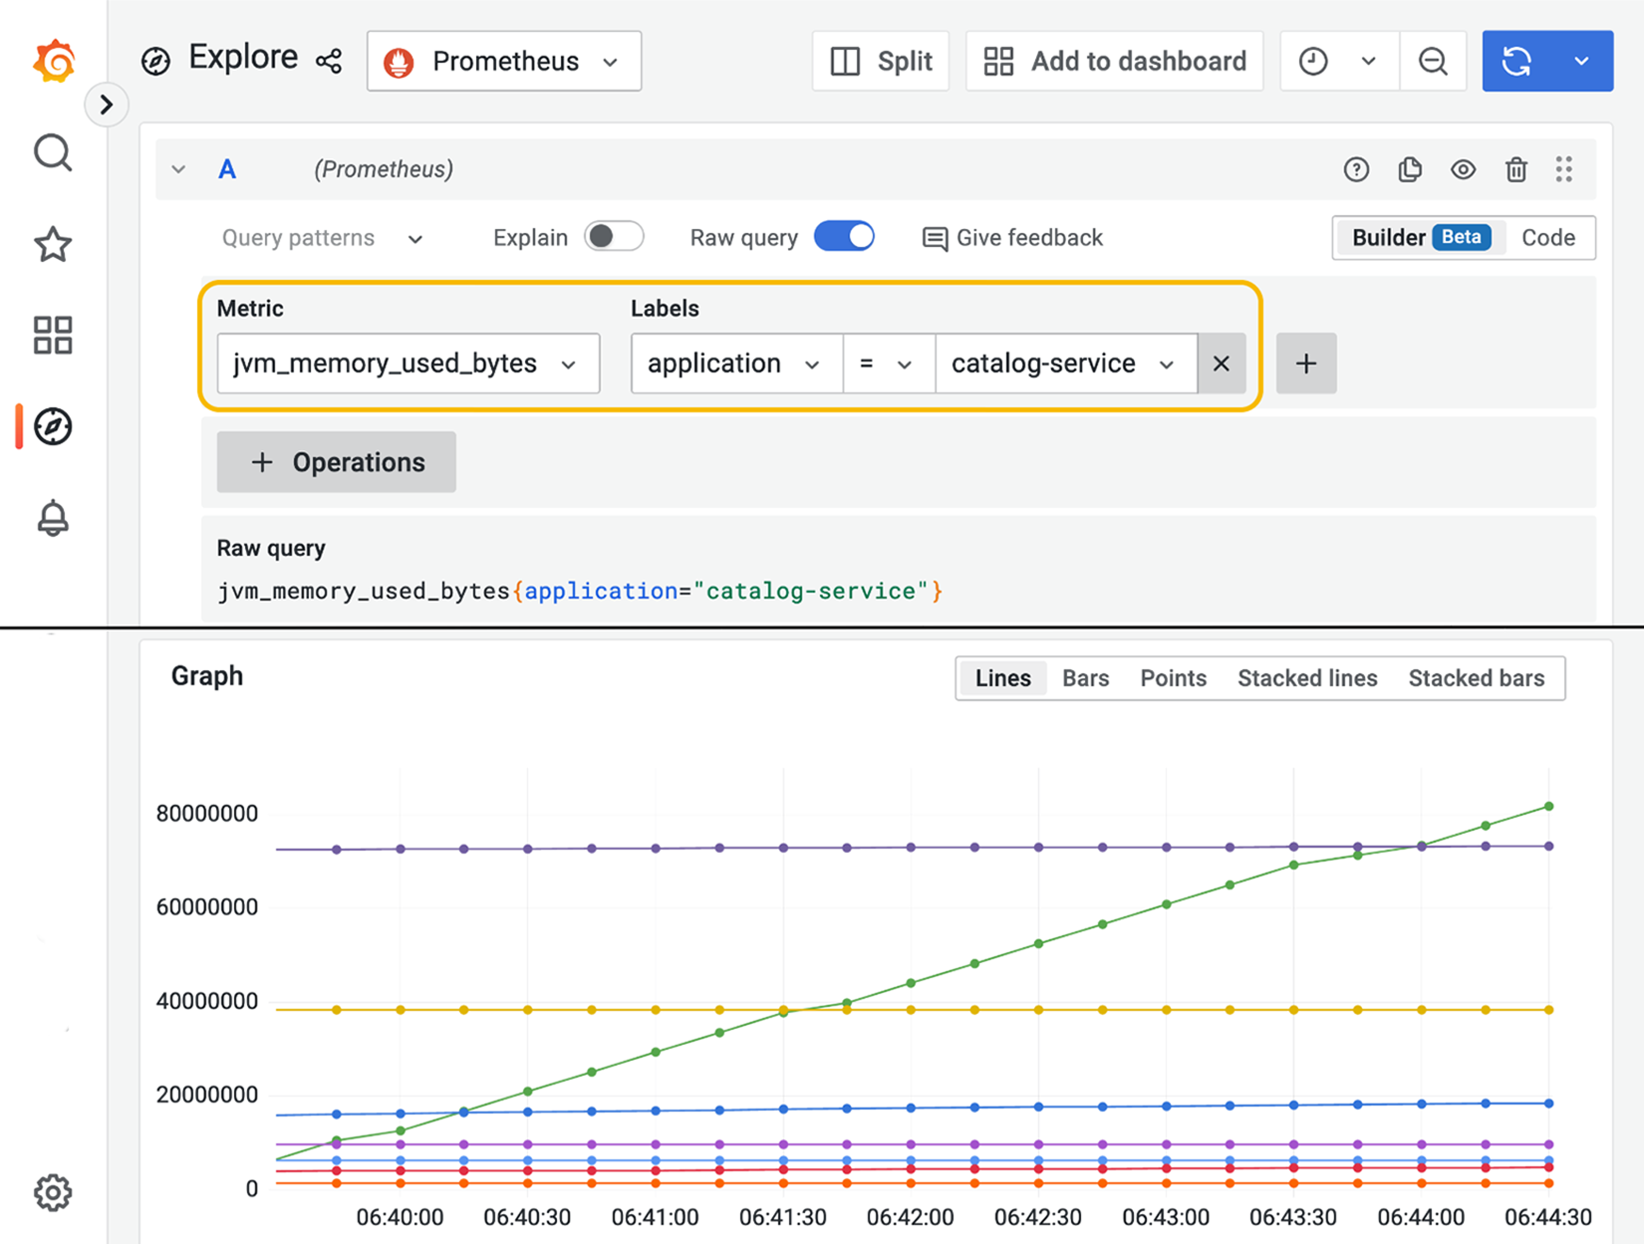
Task: Open the Grafana home logo
Action: coord(54,61)
